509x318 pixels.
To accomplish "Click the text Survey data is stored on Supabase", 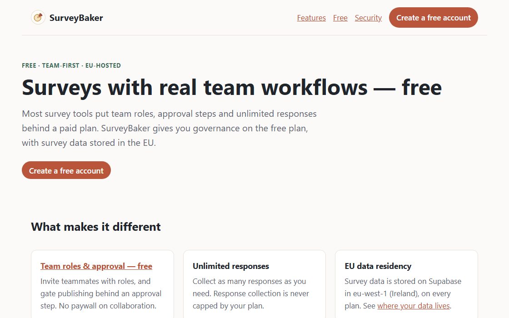I will click(403, 281).
